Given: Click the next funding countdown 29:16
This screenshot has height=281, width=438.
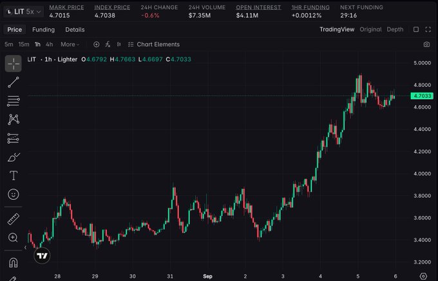Looking at the screenshot, I should coord(348,15).
